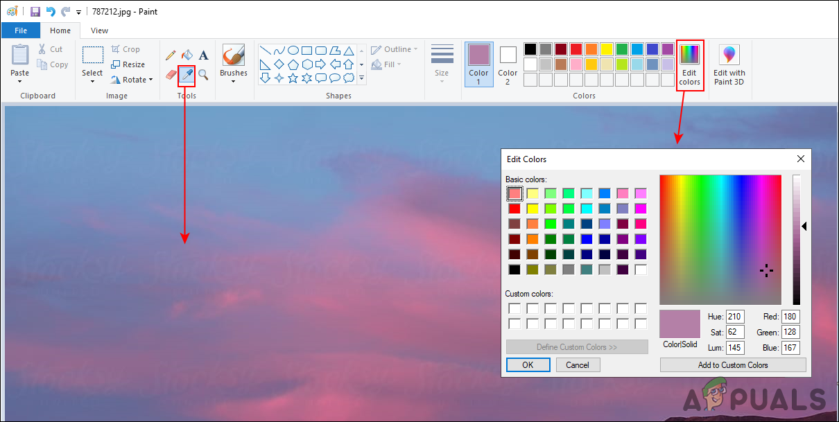
Task: Select the Magnifier tool
Action: click(203, 74)
